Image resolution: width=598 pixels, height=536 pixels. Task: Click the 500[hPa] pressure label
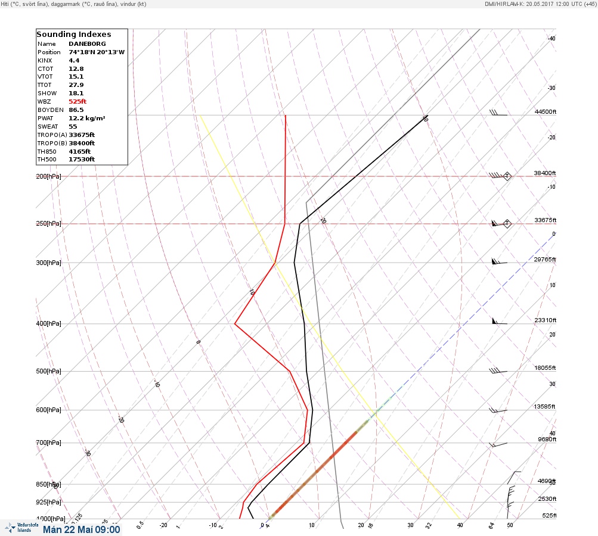(x=48, y=371)
